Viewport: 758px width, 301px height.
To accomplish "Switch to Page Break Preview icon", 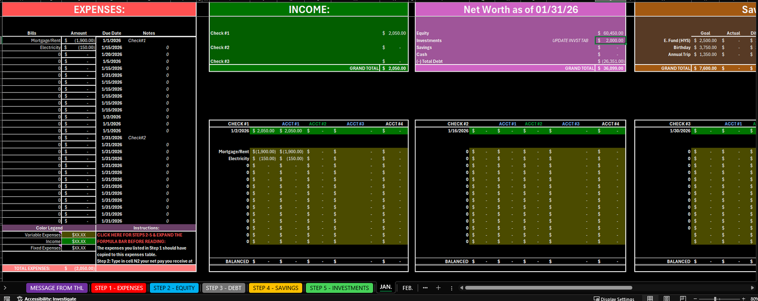I will point(682,298).
